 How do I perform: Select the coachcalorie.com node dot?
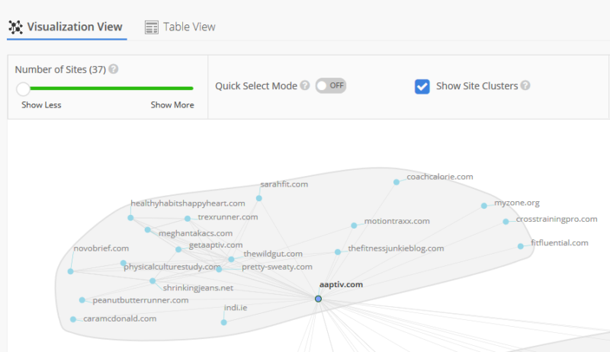(396, 182)
